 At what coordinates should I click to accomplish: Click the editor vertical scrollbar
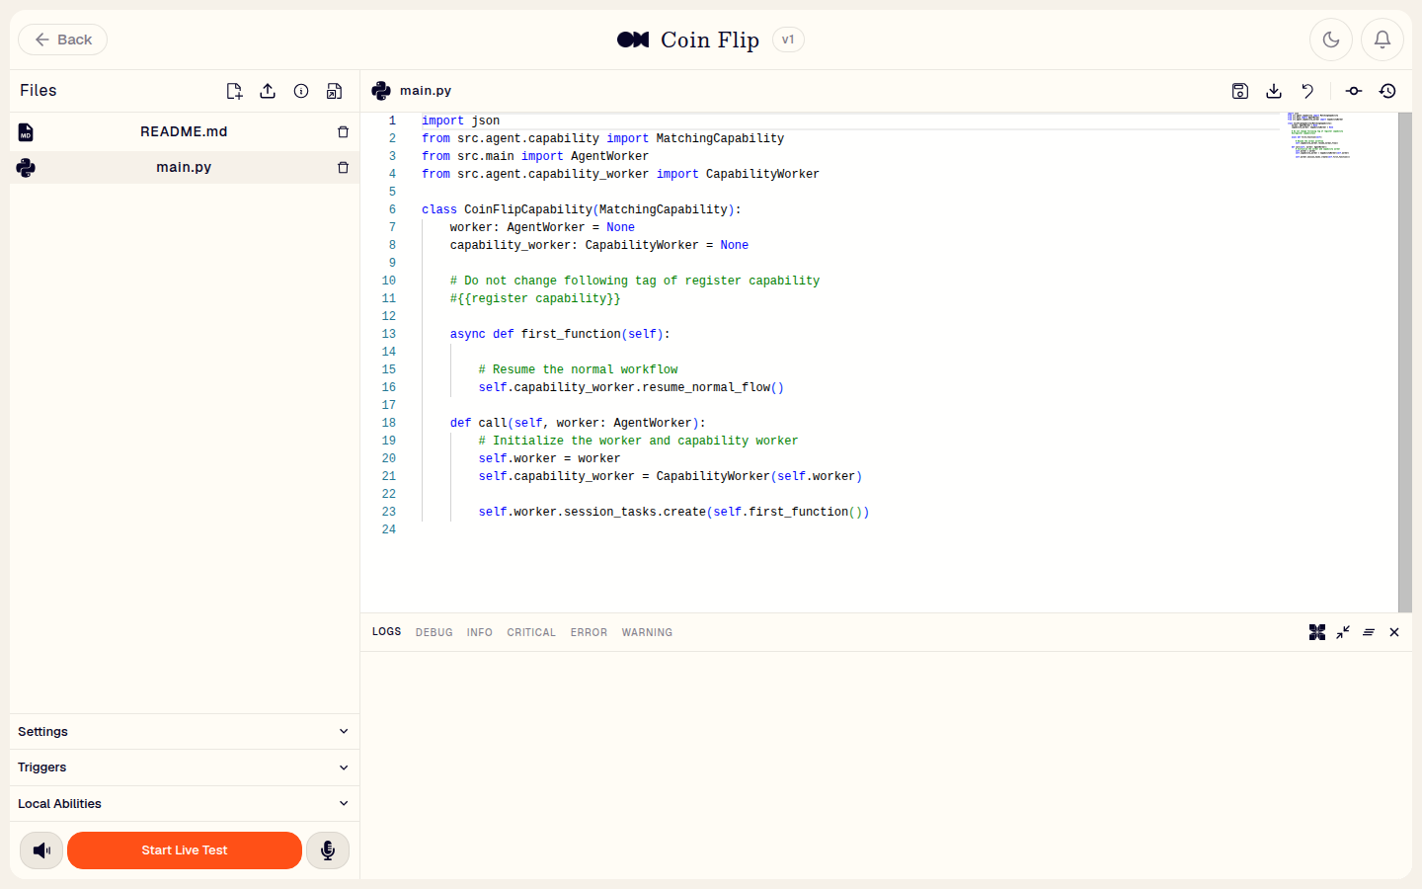click(x=1405, y=362)
